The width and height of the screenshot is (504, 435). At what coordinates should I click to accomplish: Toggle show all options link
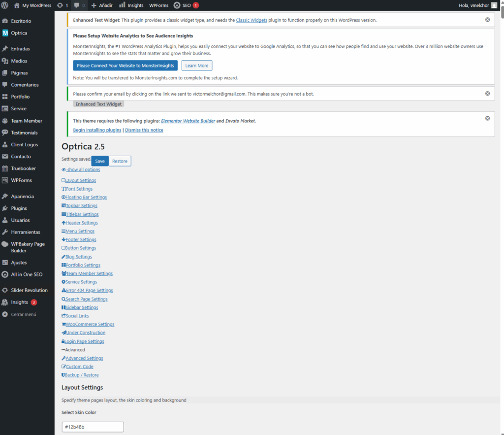click(x=81, y=169)
